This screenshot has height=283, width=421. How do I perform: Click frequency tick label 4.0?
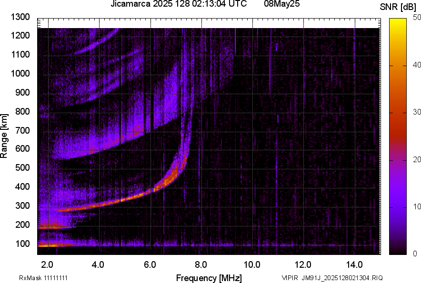click(98, 265)
